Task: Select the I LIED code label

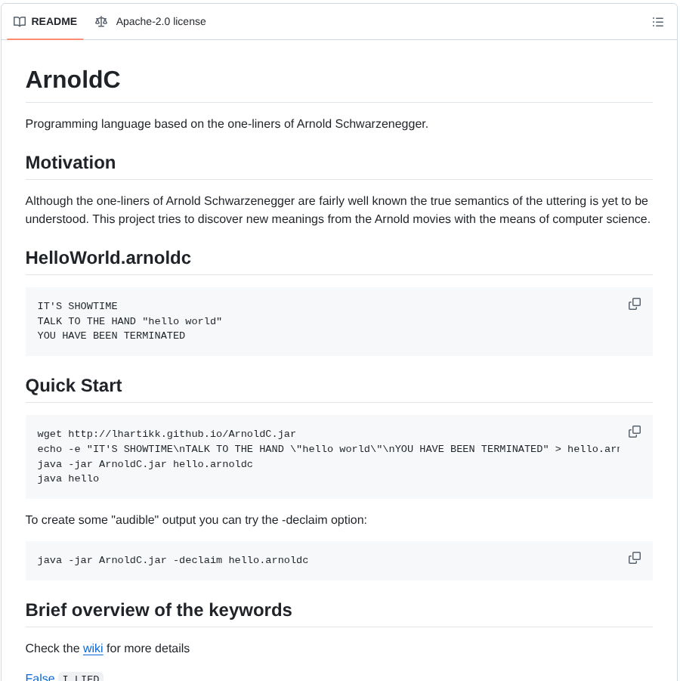Action: point(81,676)
